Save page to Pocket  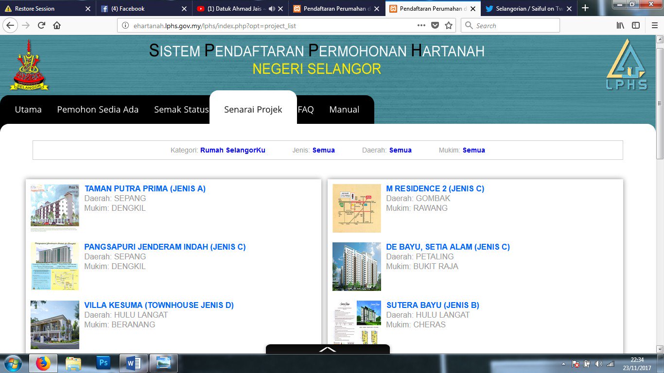coord(435,26)
